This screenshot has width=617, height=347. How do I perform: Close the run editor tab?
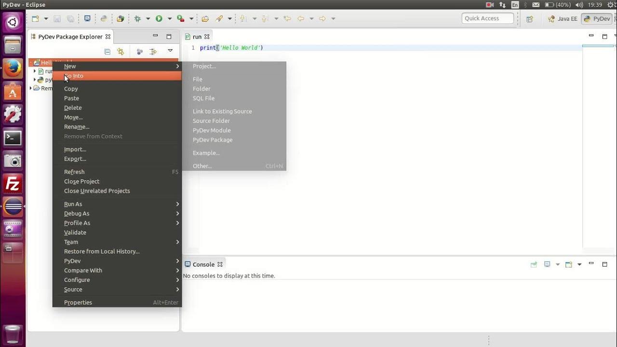pyautogui.click(x=207, y=37)
